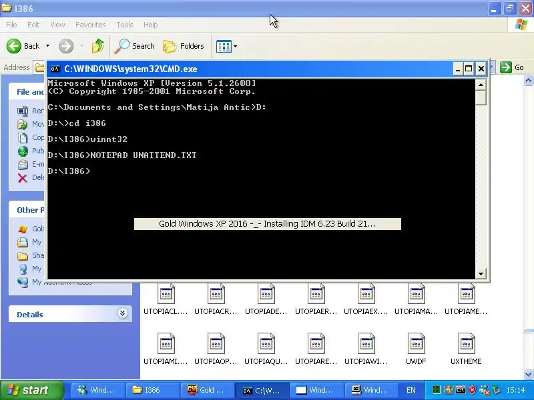Open My Network Places icon
Viewport: 534px width, 400px height.
23,282
